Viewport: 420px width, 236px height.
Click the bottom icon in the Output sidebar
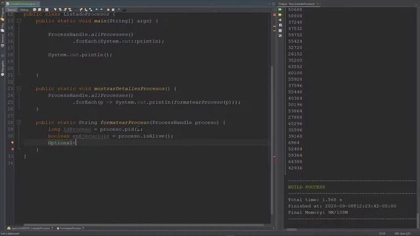[280, 35]
